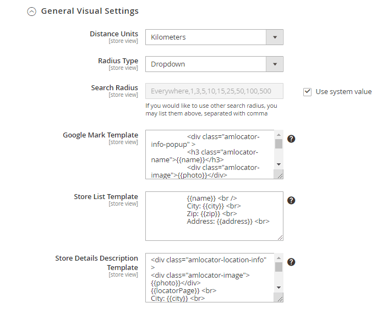Click help icon beside Store Details Description Template
Screen dimensions: 377x314
(x=291, y=262)
